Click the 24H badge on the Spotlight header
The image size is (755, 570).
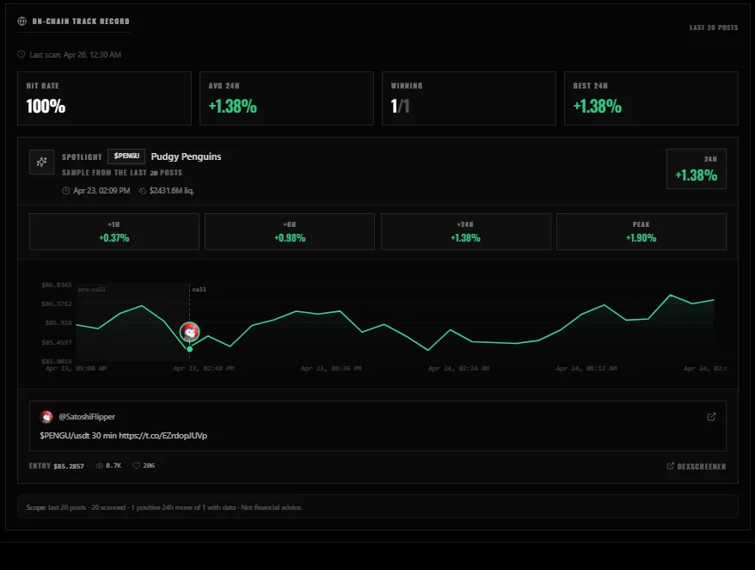697,169
